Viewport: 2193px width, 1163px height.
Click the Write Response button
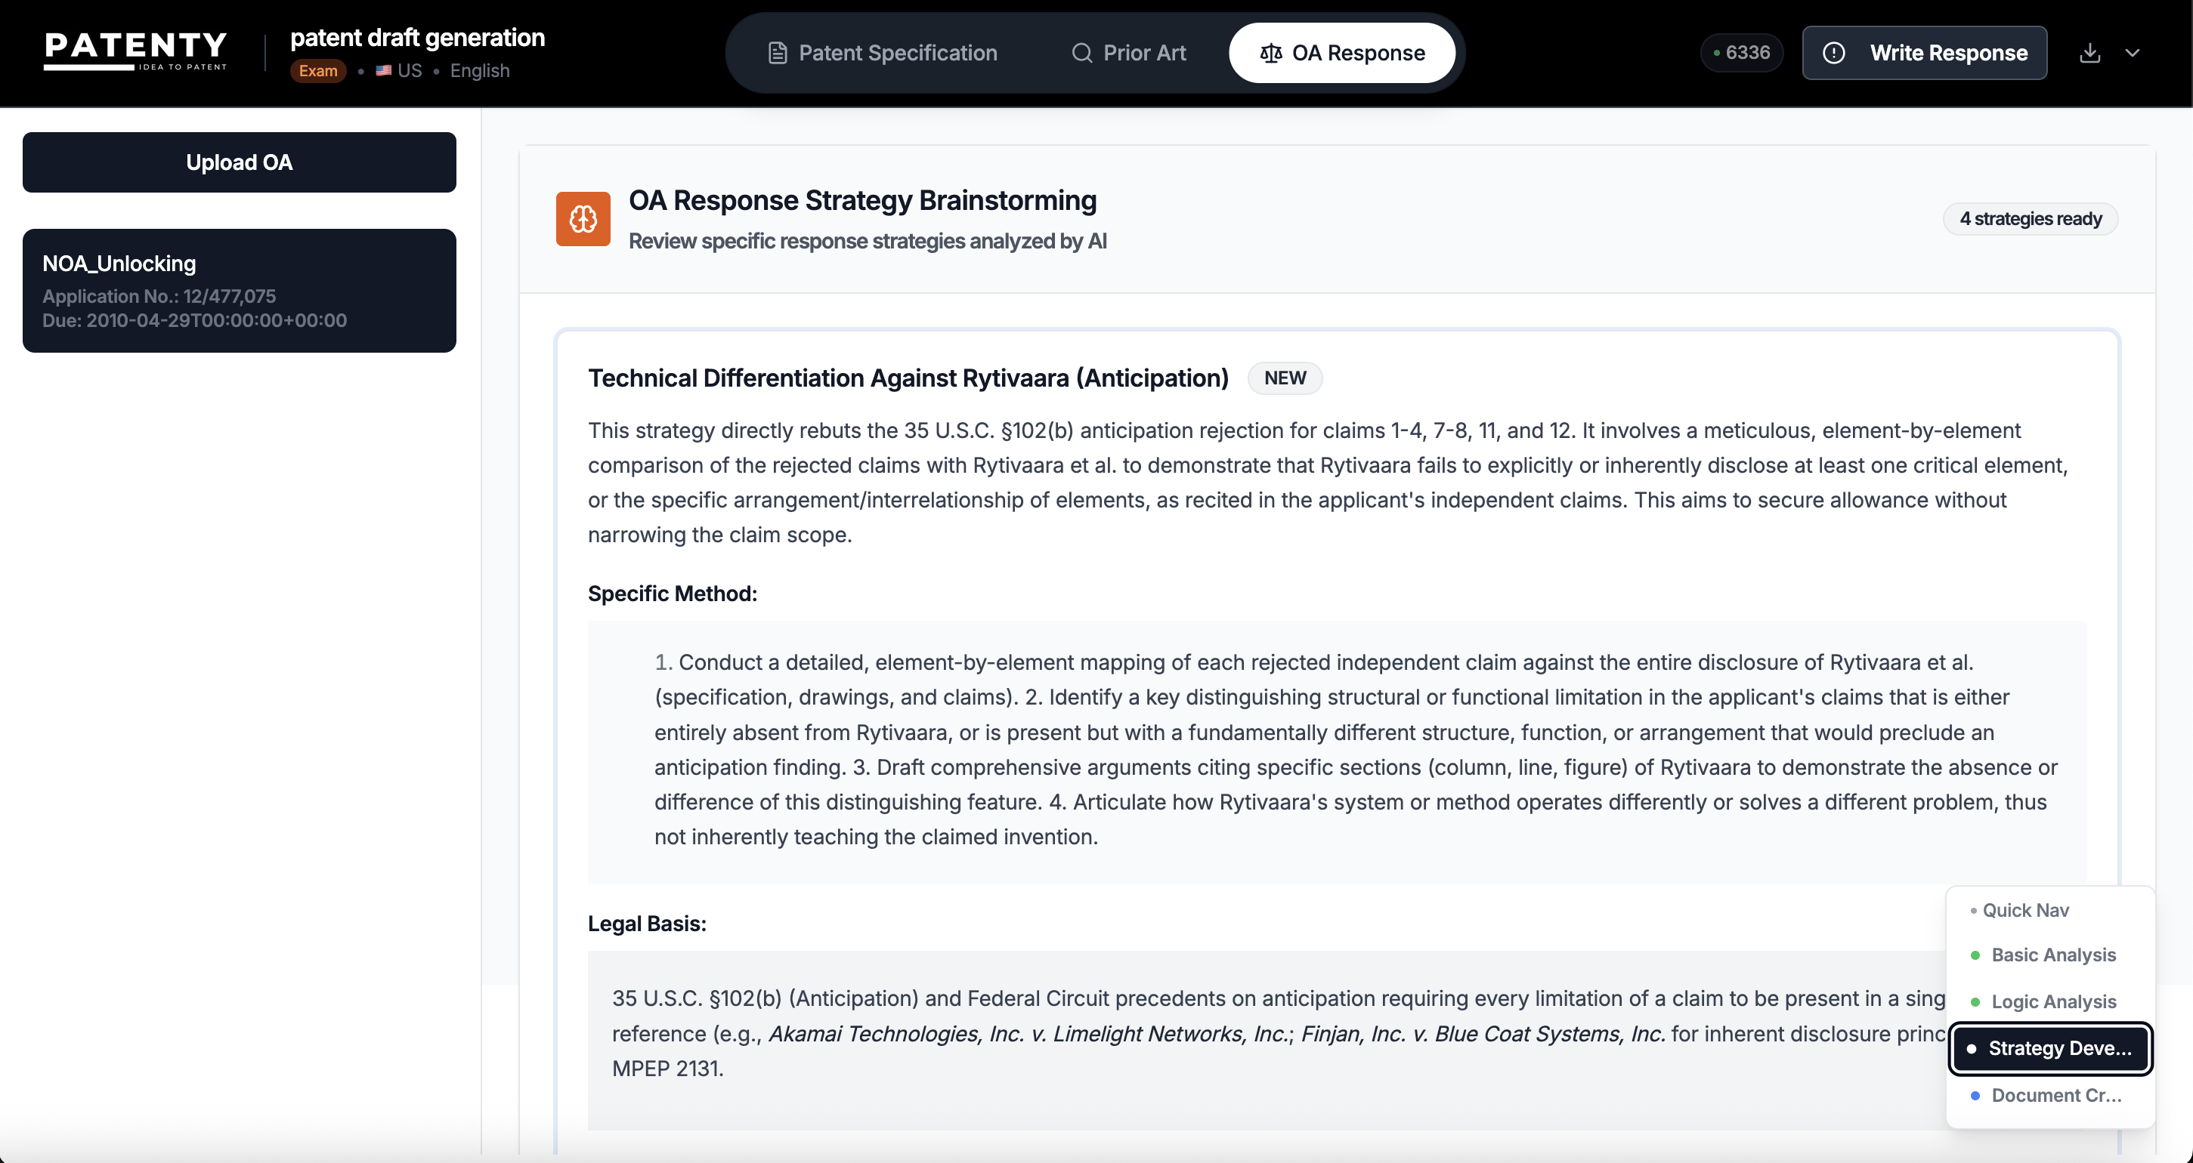pyautogui.click(x=1924, y=53)
